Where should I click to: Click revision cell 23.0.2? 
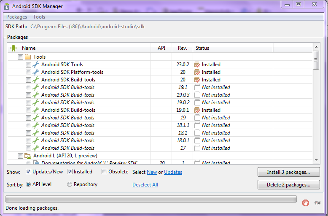(x=183, y=65)
